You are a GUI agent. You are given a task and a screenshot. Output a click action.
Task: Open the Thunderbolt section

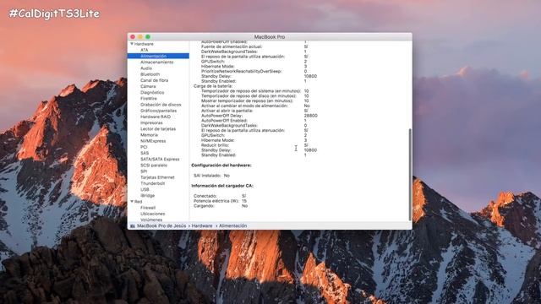(152, 183)
